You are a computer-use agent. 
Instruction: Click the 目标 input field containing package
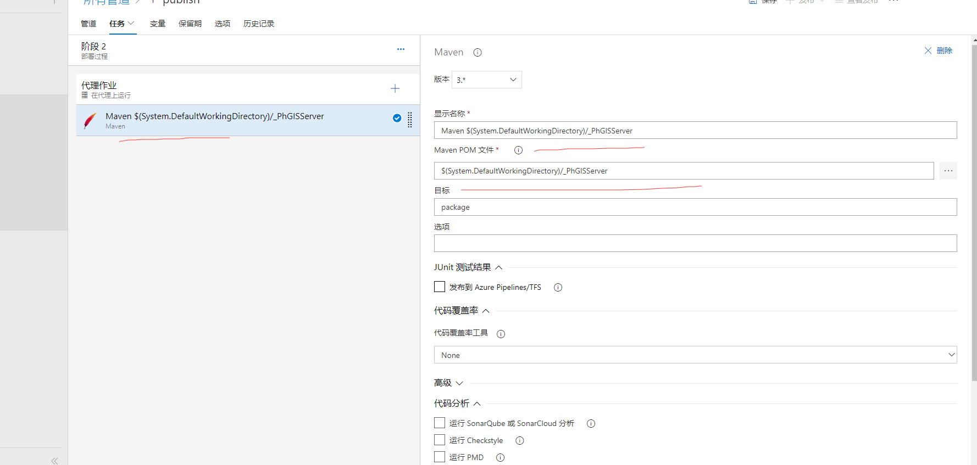tap(695, 207)
